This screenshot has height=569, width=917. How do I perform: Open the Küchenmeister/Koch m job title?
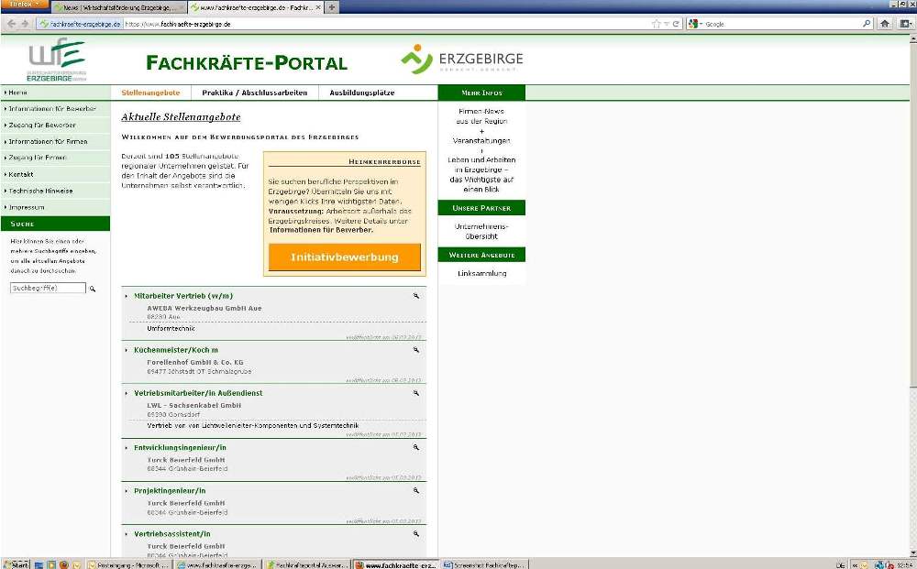click(176, 351)
